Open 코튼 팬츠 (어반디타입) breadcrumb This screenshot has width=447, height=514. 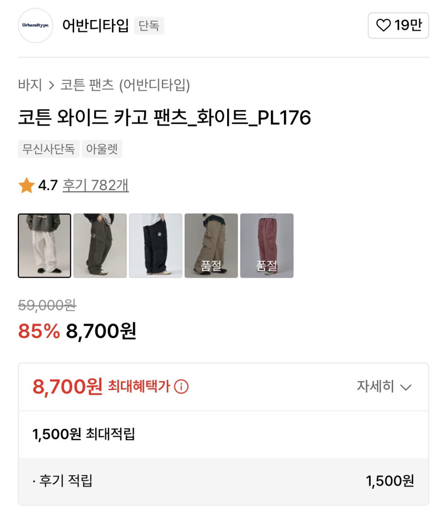pos(125,85)
